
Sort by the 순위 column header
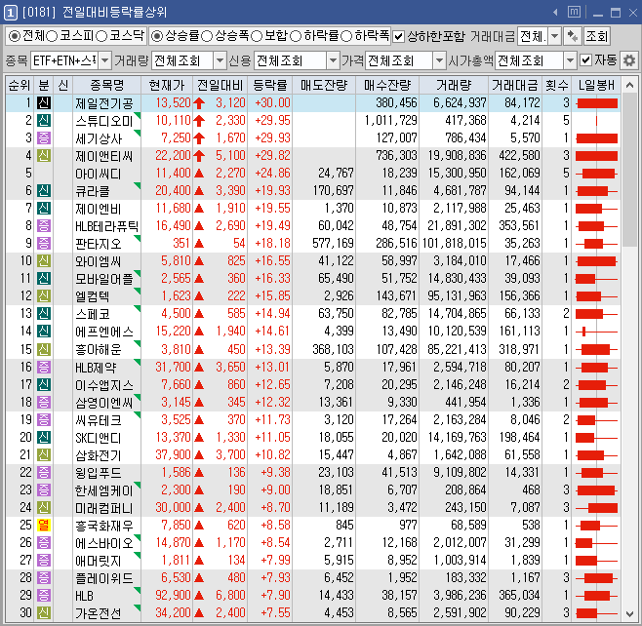(x=20, y=85)
